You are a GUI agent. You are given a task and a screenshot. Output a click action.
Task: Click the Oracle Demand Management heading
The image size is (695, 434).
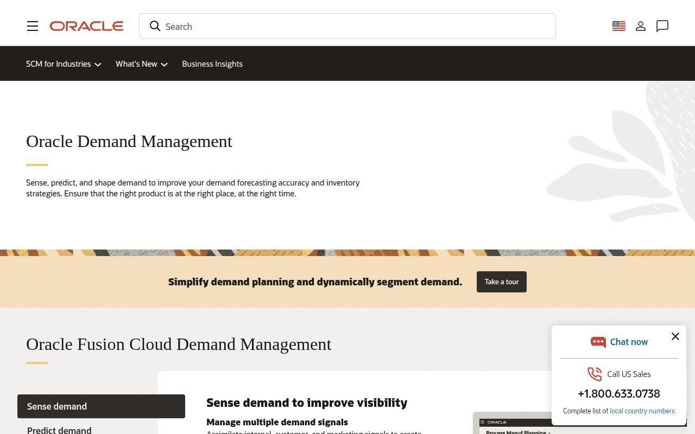(129, 141)
